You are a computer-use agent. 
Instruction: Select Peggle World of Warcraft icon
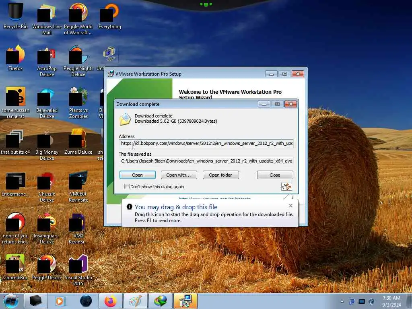[78, 19]
